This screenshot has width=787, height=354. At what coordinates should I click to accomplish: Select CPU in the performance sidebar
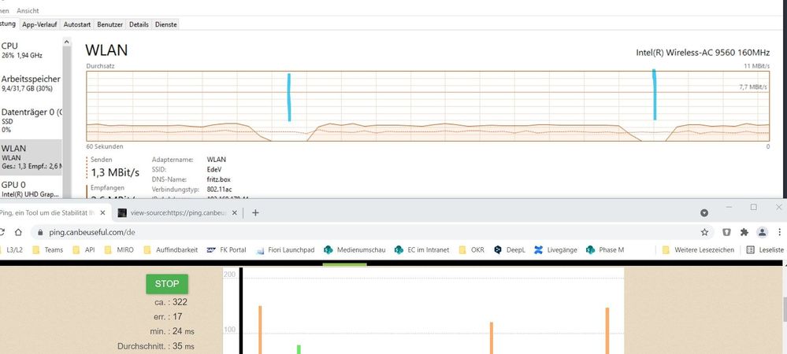click(x=31, y=50)
